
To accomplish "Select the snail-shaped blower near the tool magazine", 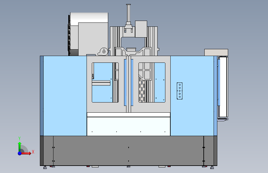I will tap(103, 52).
